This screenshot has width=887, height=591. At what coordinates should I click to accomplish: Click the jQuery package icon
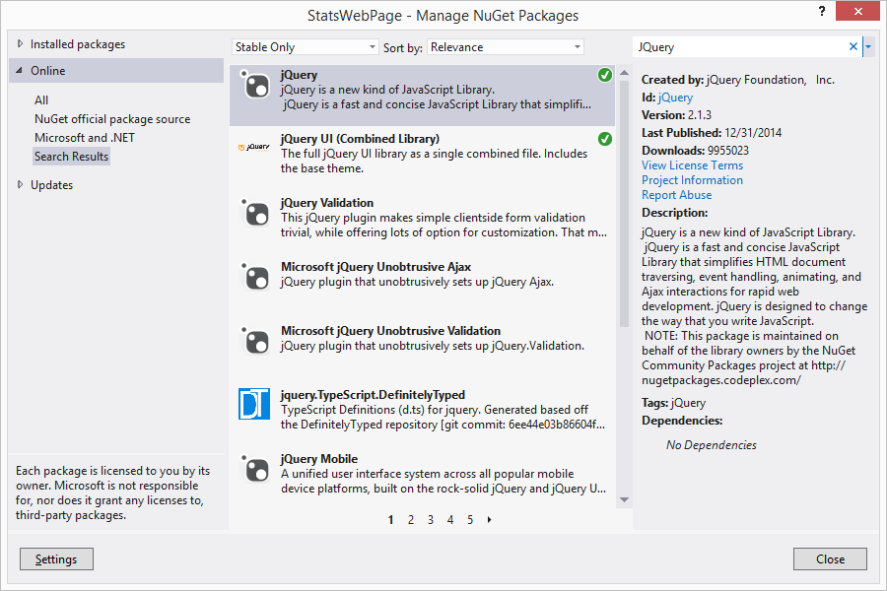coord(254,86)
